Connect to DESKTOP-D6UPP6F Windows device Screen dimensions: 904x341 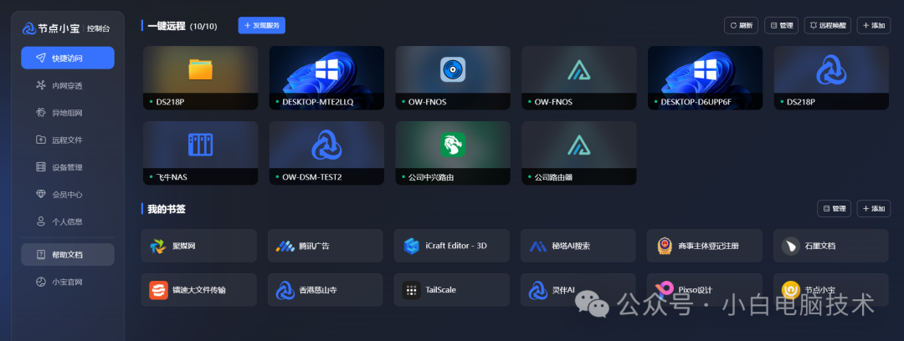pyautogui.click(x=705, y=78)
